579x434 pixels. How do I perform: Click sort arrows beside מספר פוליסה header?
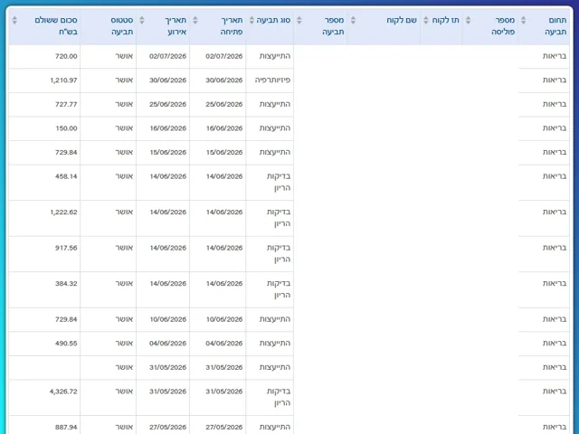(468, 20)
